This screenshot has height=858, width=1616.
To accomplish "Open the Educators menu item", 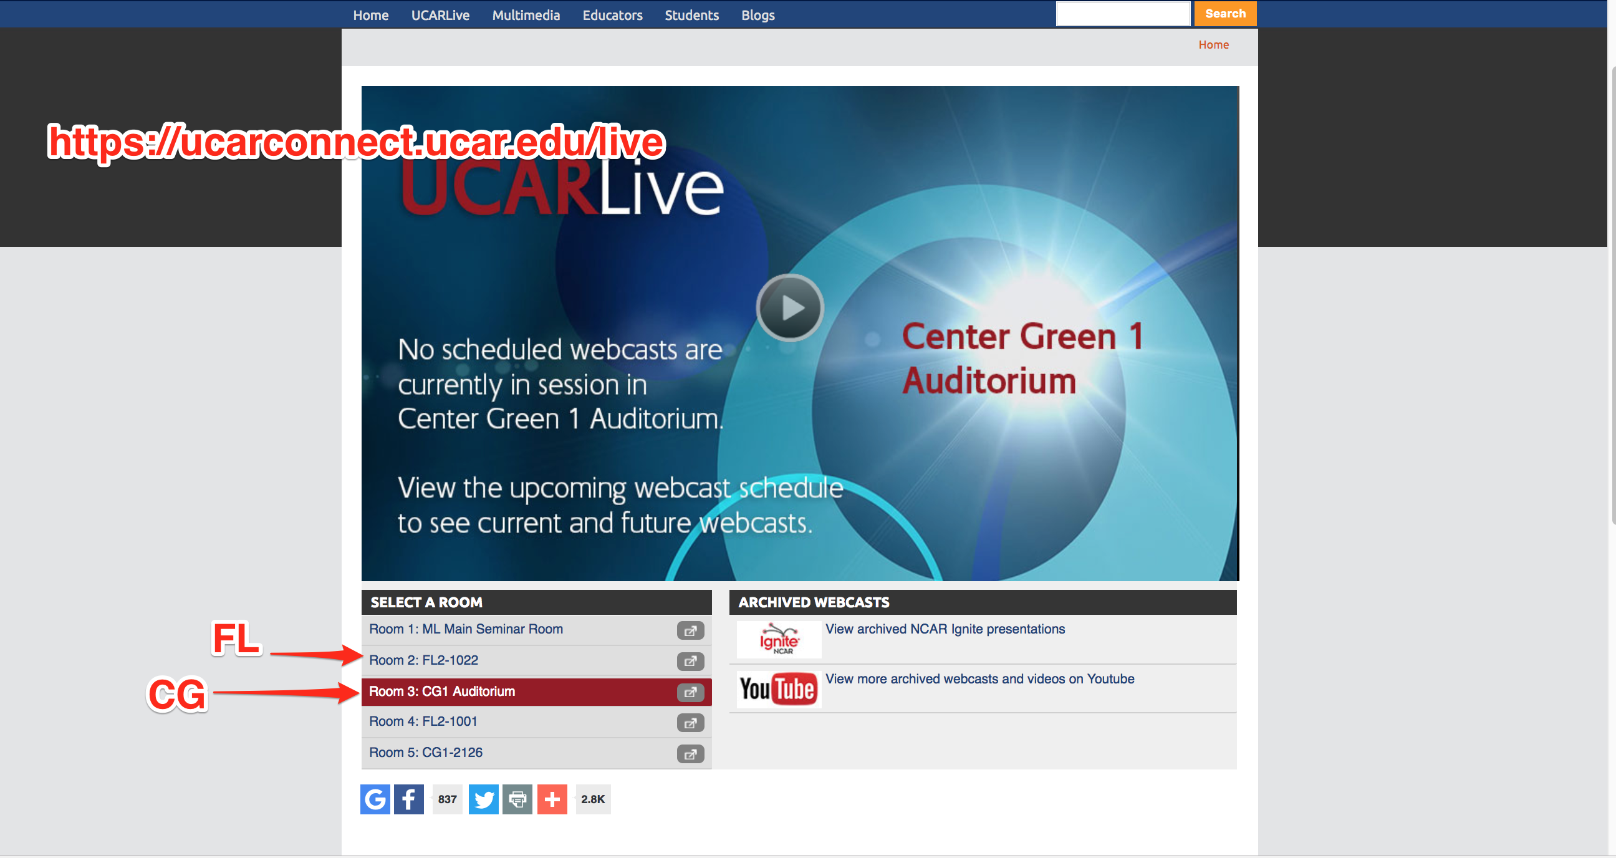I will tap(612, 15).
